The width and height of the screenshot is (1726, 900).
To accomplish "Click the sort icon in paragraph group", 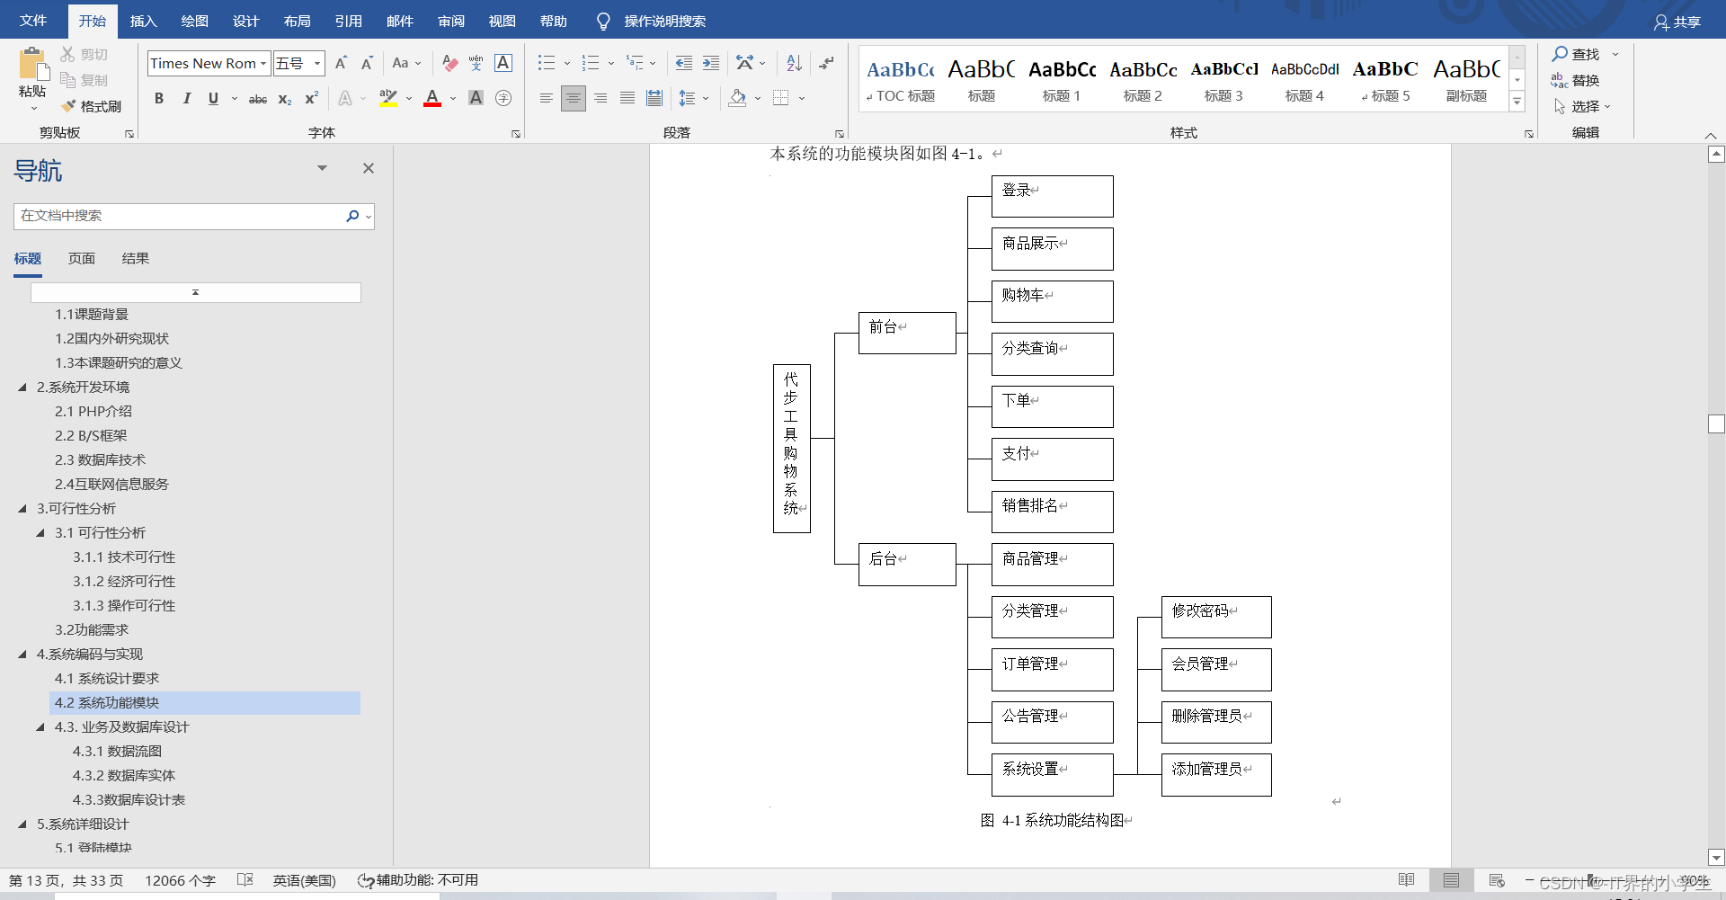I will coord(794,63).
